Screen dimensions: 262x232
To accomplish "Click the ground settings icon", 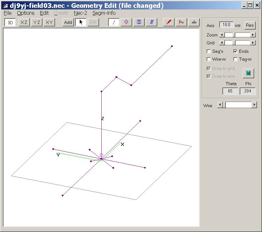I will click(194, 22).
